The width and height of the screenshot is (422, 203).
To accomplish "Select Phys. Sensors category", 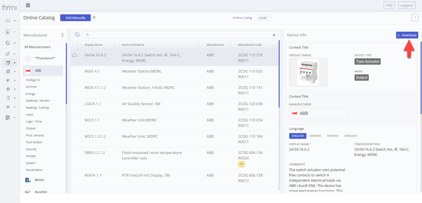I will [x=35, y=135].
